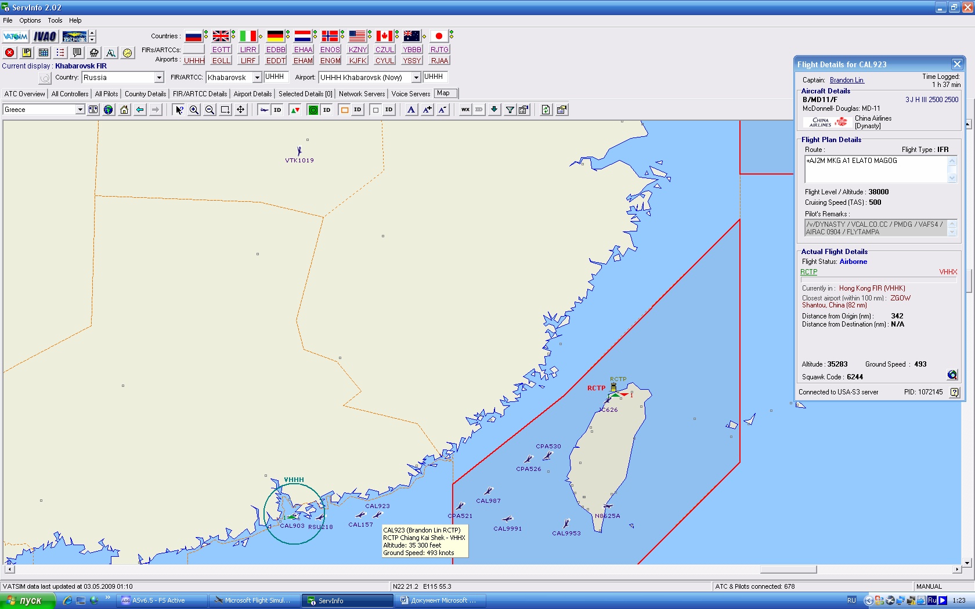Click the globe world view icon

pyautogui.click(x=109, y=110)
